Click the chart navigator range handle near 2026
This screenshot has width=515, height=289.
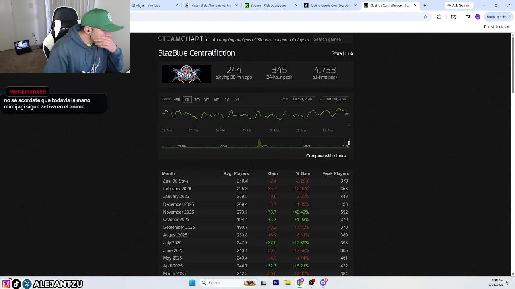pyautogui.click(x=349, y=143)
